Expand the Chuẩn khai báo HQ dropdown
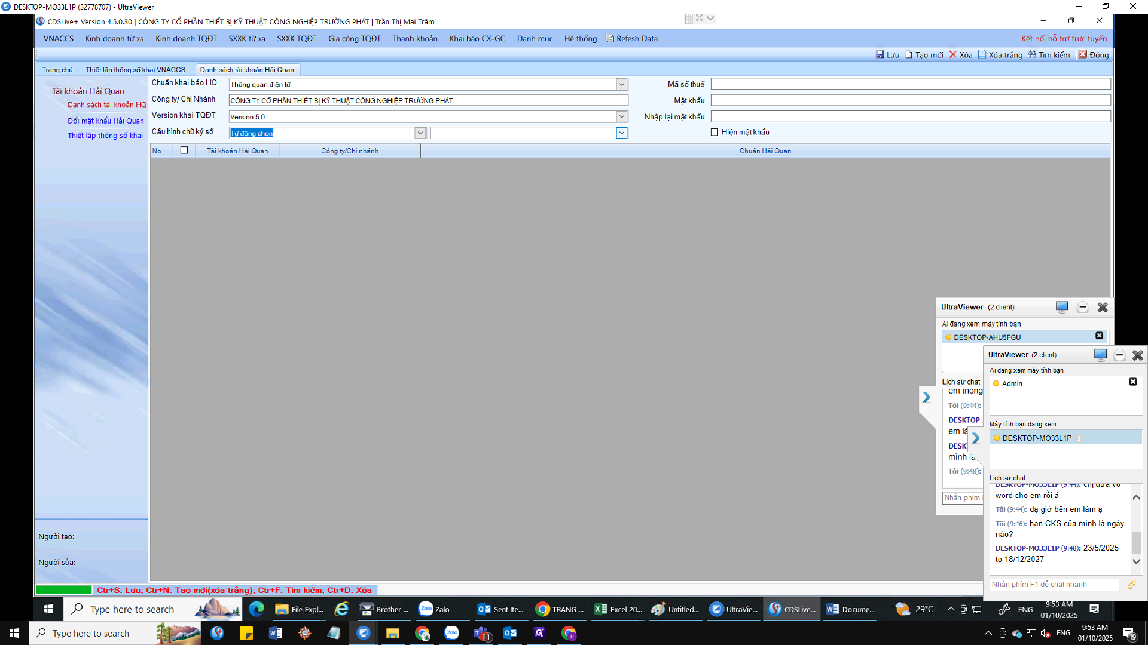Viewport: 1148px width, 645px height. pyautogui.click(x=622, y=84)
